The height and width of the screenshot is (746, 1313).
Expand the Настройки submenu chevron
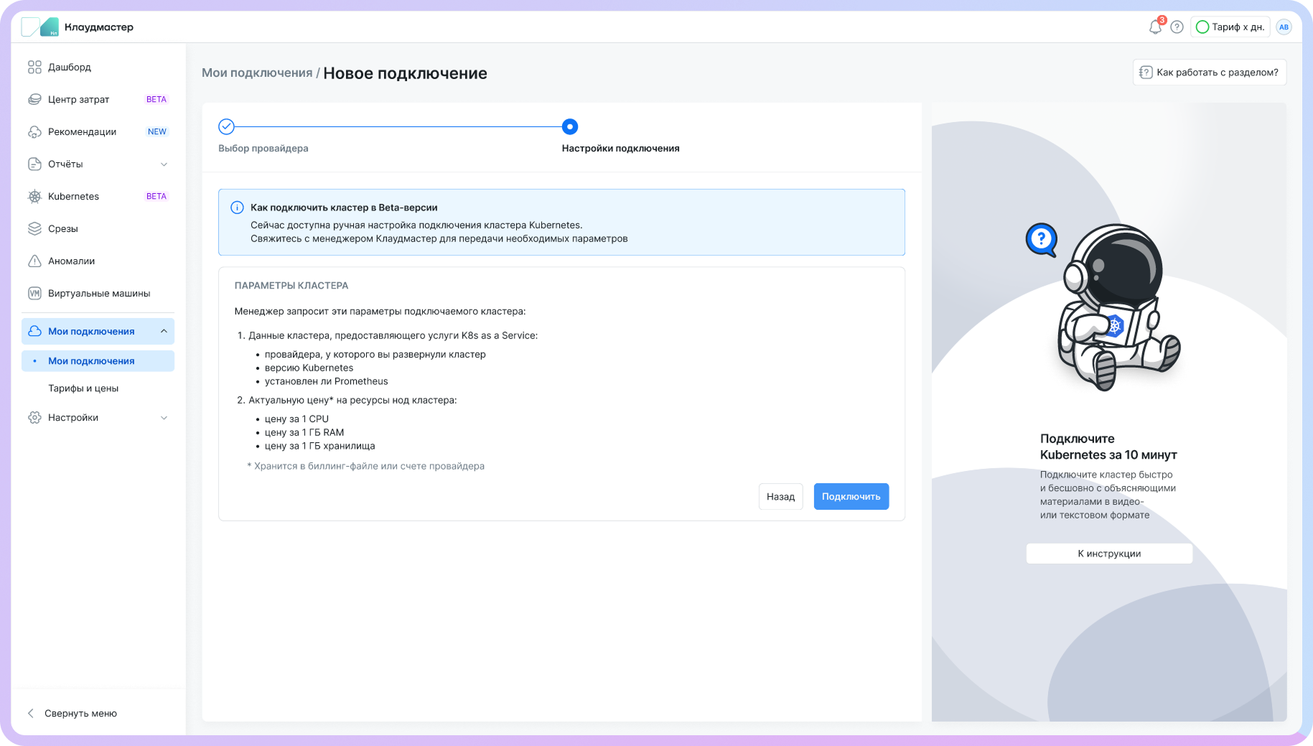(x=164, y=418)
